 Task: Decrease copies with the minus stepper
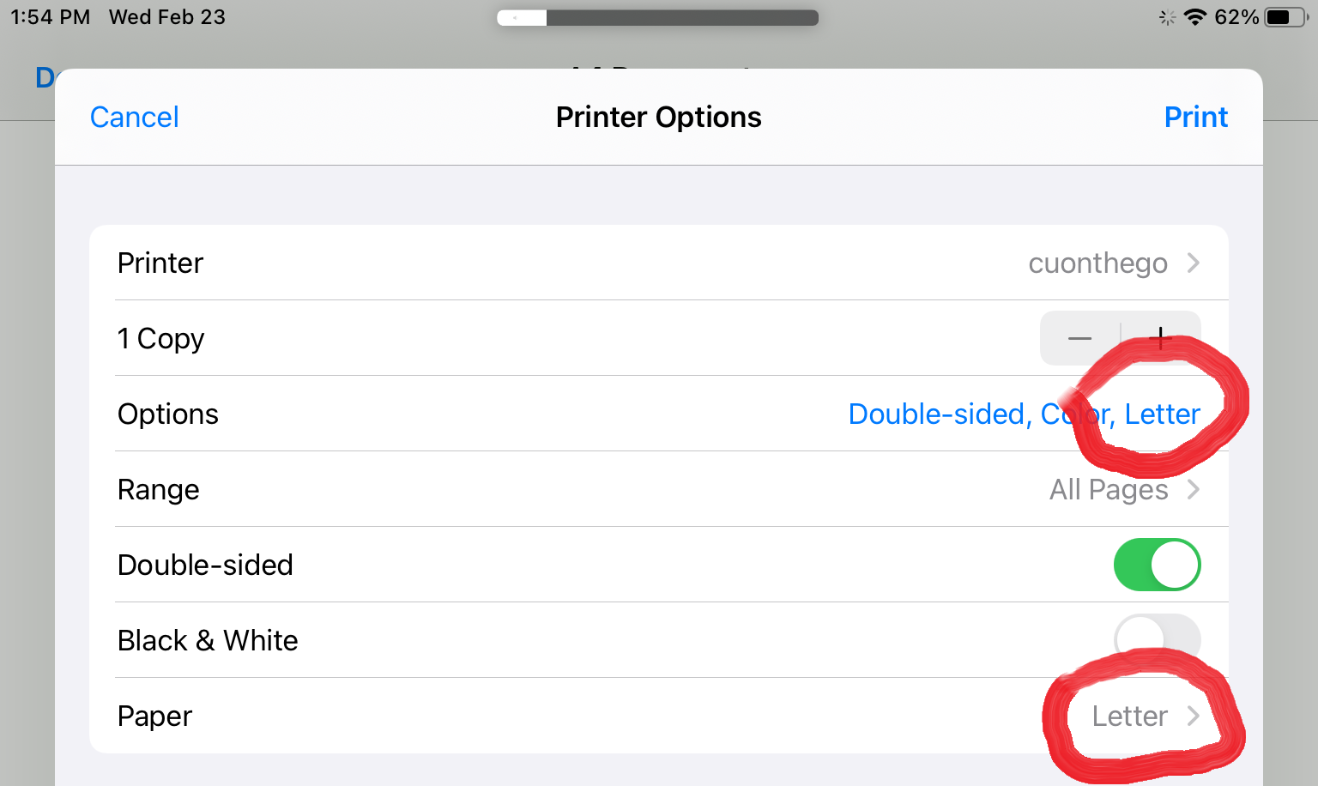(1079, 339)
